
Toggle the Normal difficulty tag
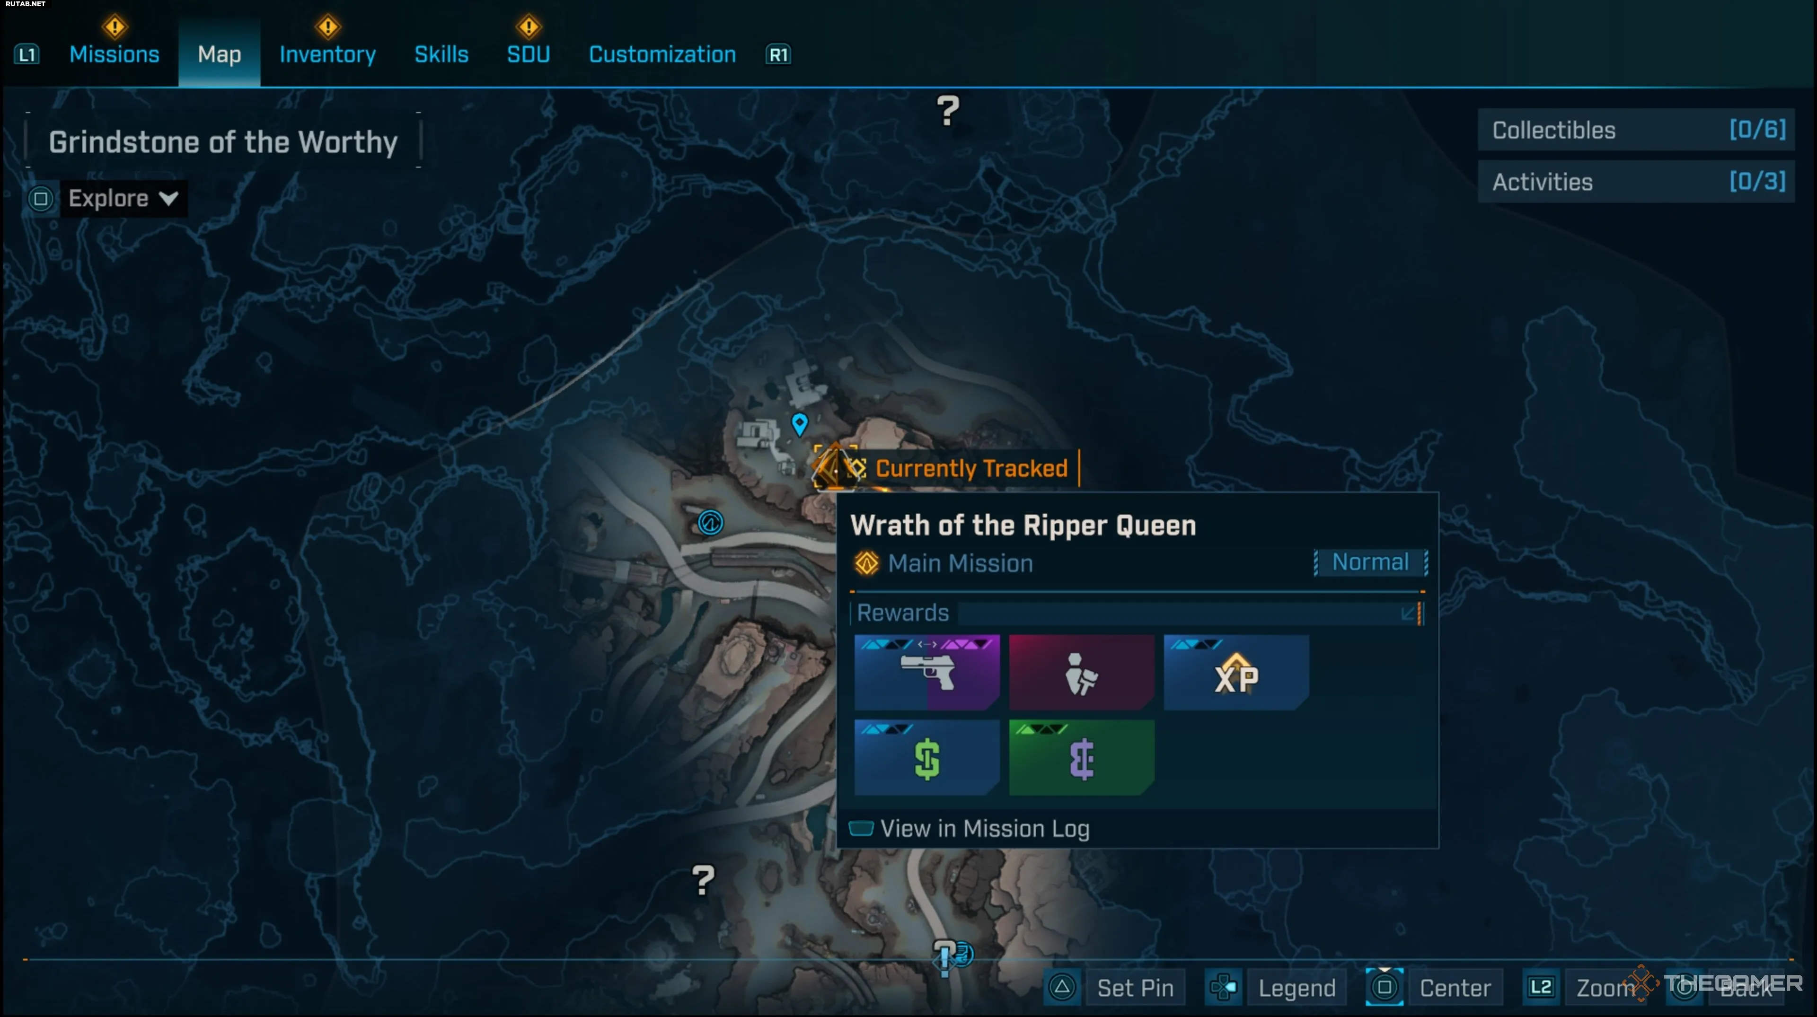pos(1370,562)
